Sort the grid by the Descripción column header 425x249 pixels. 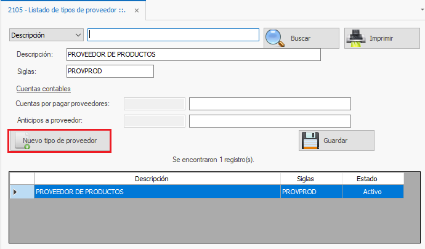pyautogui.click(x=156, y=179)
